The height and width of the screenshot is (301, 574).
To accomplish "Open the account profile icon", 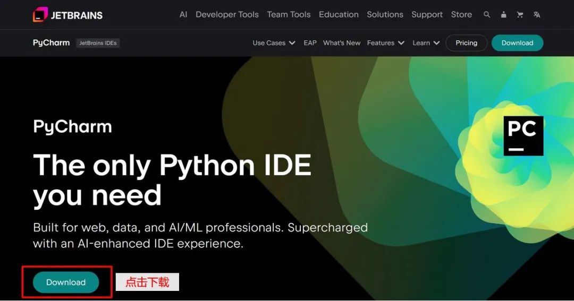I will 504,15.
